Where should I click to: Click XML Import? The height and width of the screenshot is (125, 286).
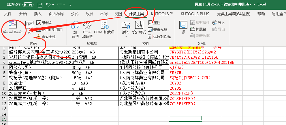tap(219, 22)
